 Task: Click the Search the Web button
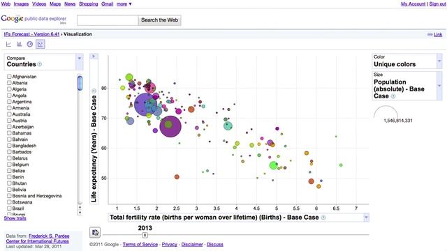tap(159, 20)
